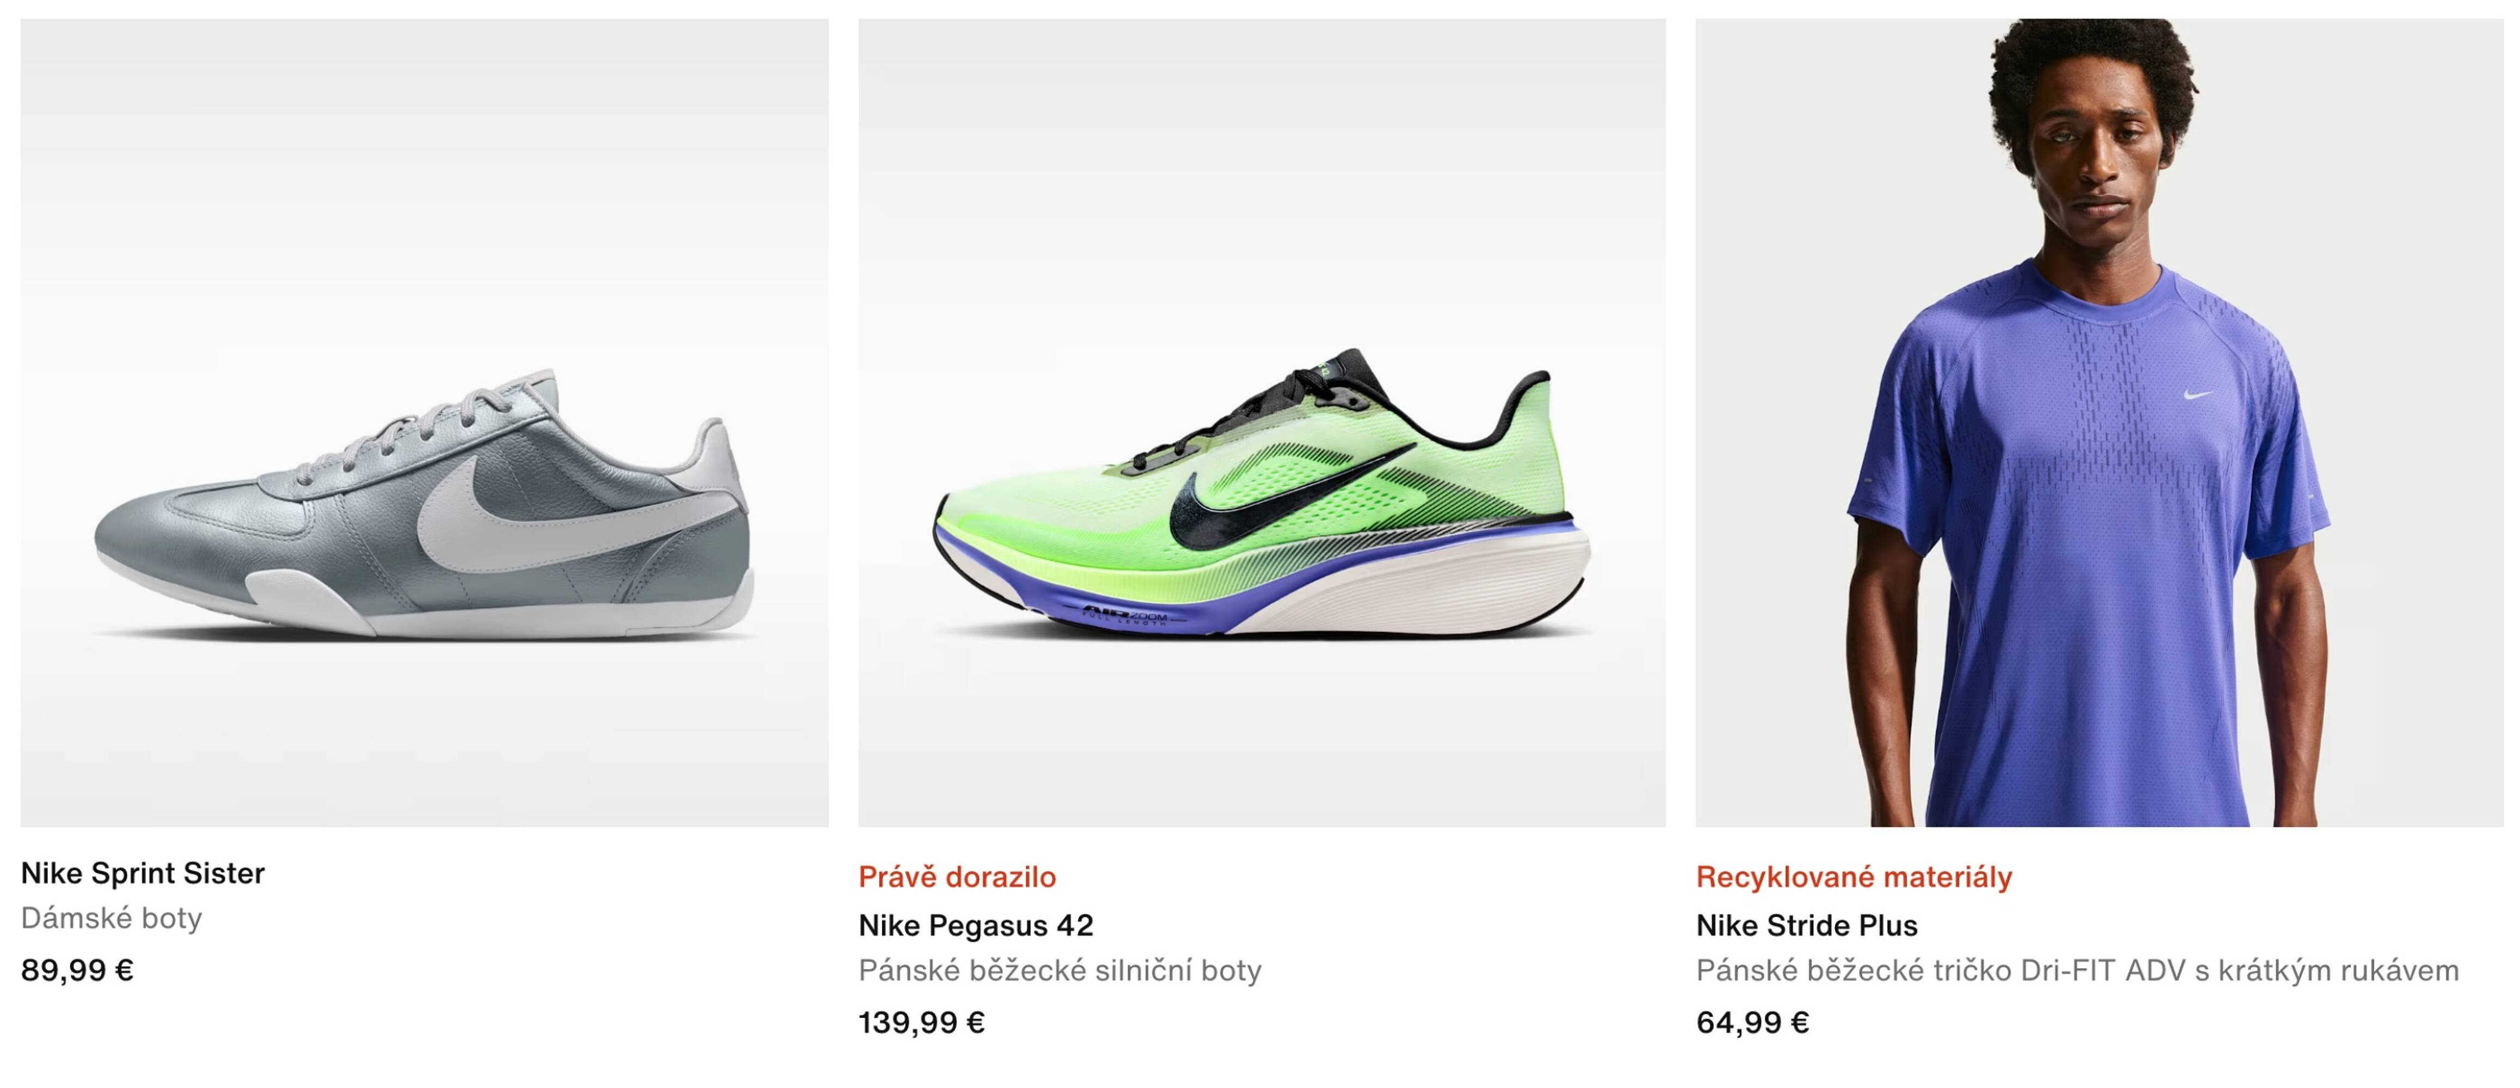
Task: Click the purple Nike Stride Plus shirt image
Action: 2103,489
